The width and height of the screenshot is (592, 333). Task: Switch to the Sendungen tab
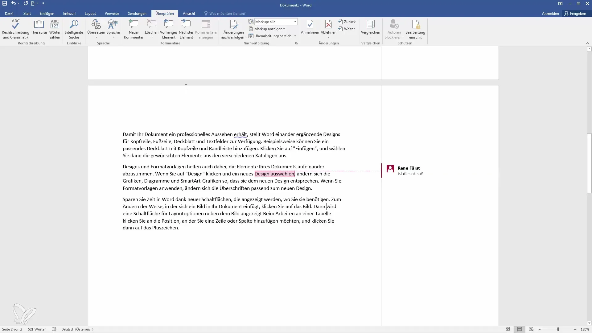click(137, 14)
